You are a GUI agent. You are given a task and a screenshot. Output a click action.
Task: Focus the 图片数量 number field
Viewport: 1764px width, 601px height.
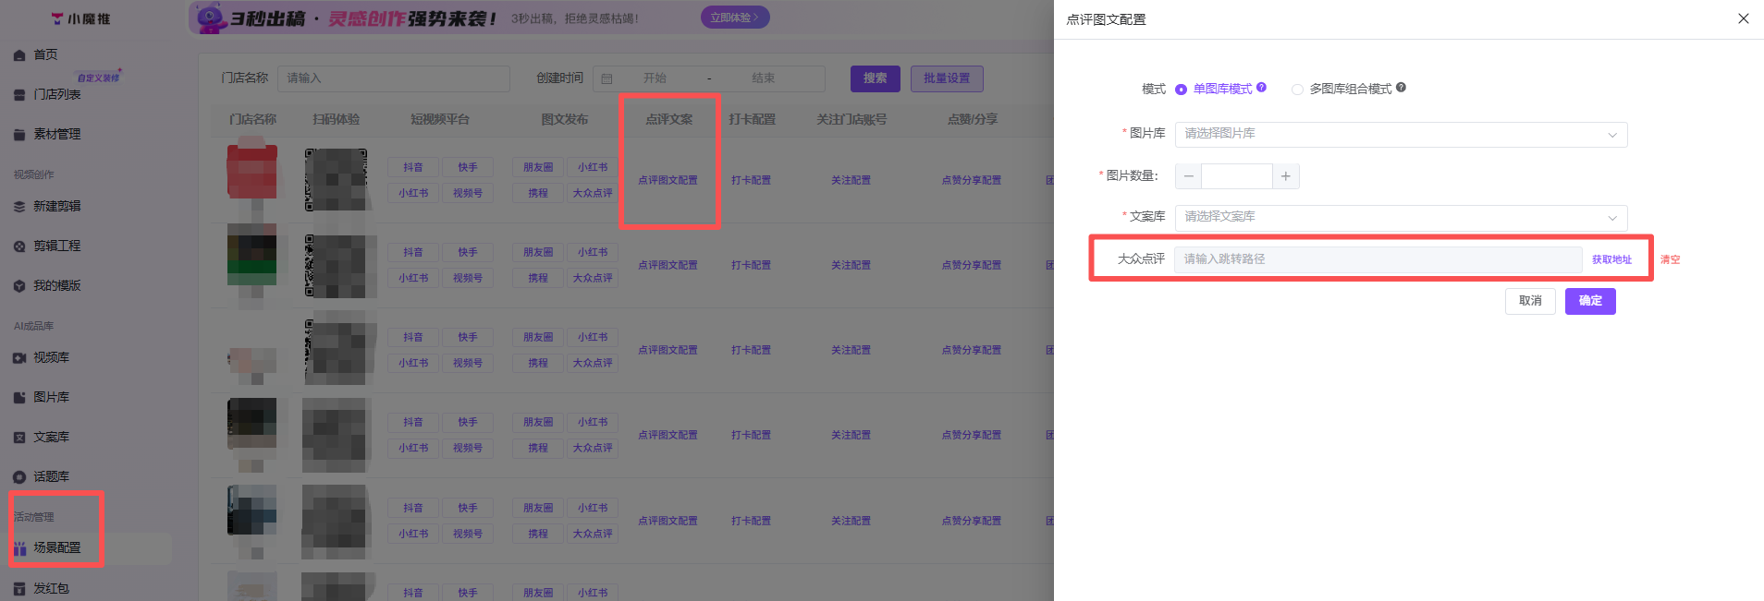[1237, 176]
